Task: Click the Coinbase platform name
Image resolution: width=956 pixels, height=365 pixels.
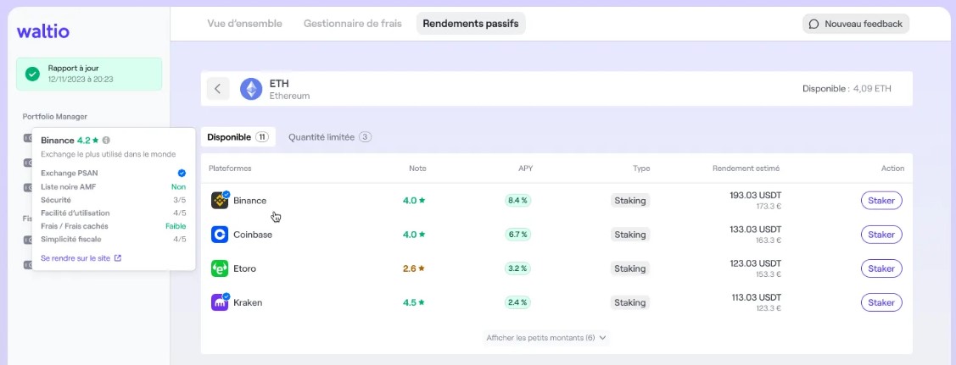Action: point(253,235)
